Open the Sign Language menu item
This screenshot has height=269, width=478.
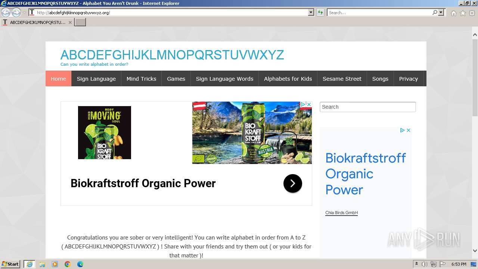click(x=96, y=78)
